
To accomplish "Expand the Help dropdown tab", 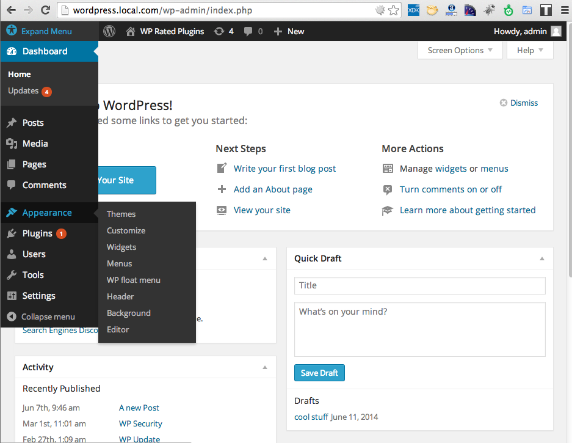I will [x=530, y=50].
